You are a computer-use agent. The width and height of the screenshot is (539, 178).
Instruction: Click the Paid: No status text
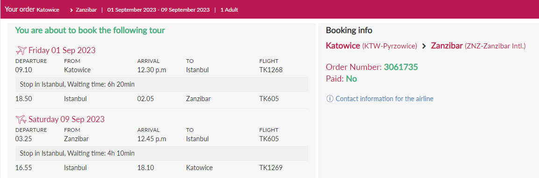(x=341, y=79)
